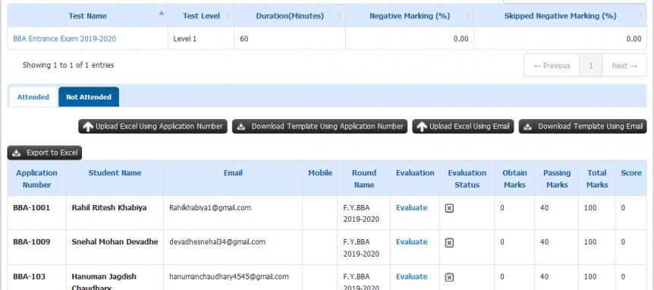Screen dimensions: 654x290
Task: Click the Evaluation Status column header
Action: 467,178
